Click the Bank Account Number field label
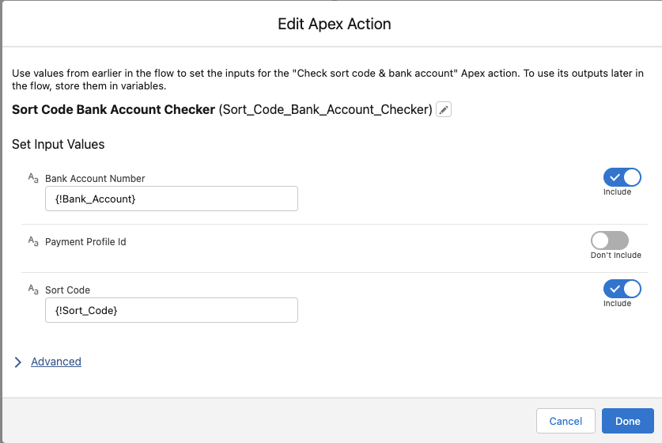The height and width of the screenshot is (443, 662). pos(95,179)
